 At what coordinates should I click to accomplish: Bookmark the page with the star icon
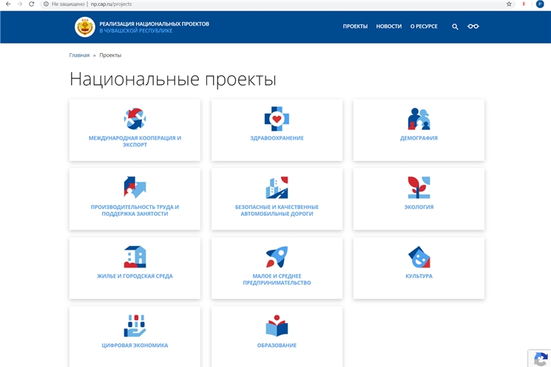coord(509,4)
